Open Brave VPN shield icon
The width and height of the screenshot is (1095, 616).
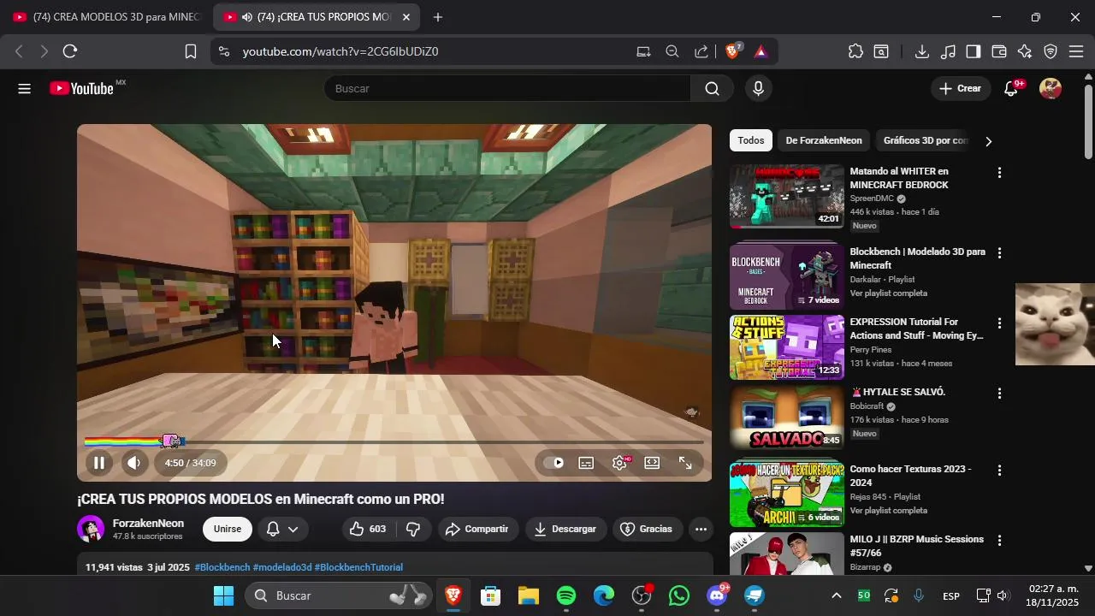pyautogui.click(x=1051, y=51)
